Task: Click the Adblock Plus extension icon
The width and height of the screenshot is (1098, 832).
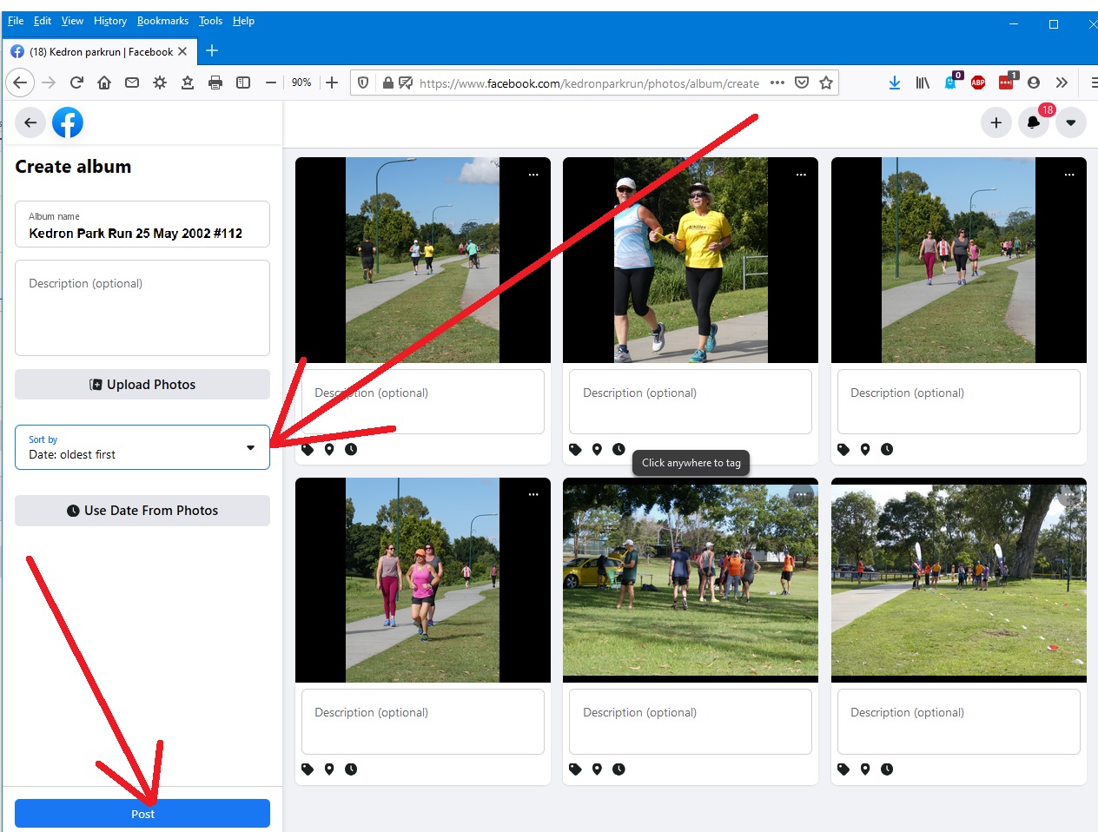Action: [x=978, y=83]
